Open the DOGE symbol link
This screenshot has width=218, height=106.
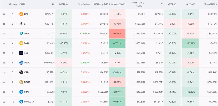[x=27, y=82]
